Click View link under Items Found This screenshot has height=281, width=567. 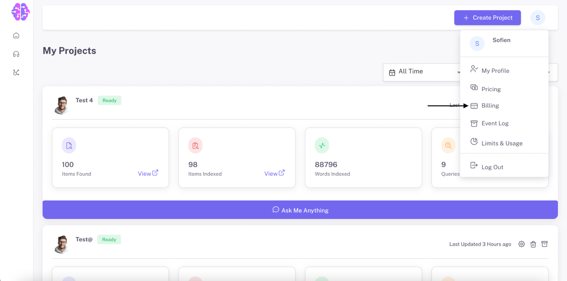point(148,173)
